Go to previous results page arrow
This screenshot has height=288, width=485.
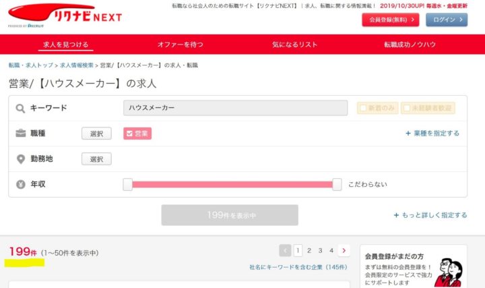[285, 250]
